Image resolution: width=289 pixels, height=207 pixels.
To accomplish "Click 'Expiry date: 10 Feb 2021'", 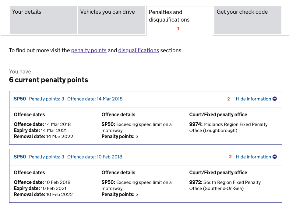I will [x=40, y=188].
